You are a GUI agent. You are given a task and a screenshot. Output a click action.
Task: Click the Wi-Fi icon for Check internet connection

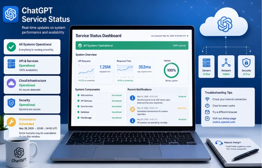(x=207, y=99)
